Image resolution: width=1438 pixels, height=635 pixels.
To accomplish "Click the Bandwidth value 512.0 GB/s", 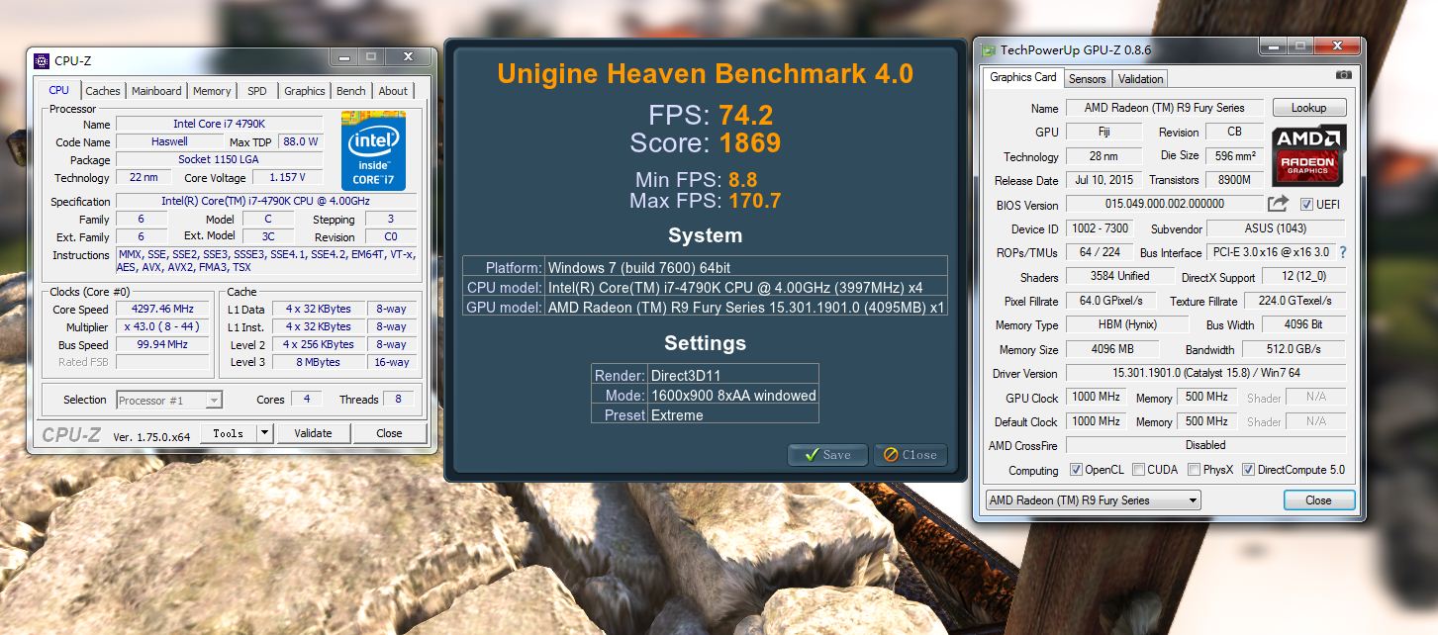I will click(1294, 349).
